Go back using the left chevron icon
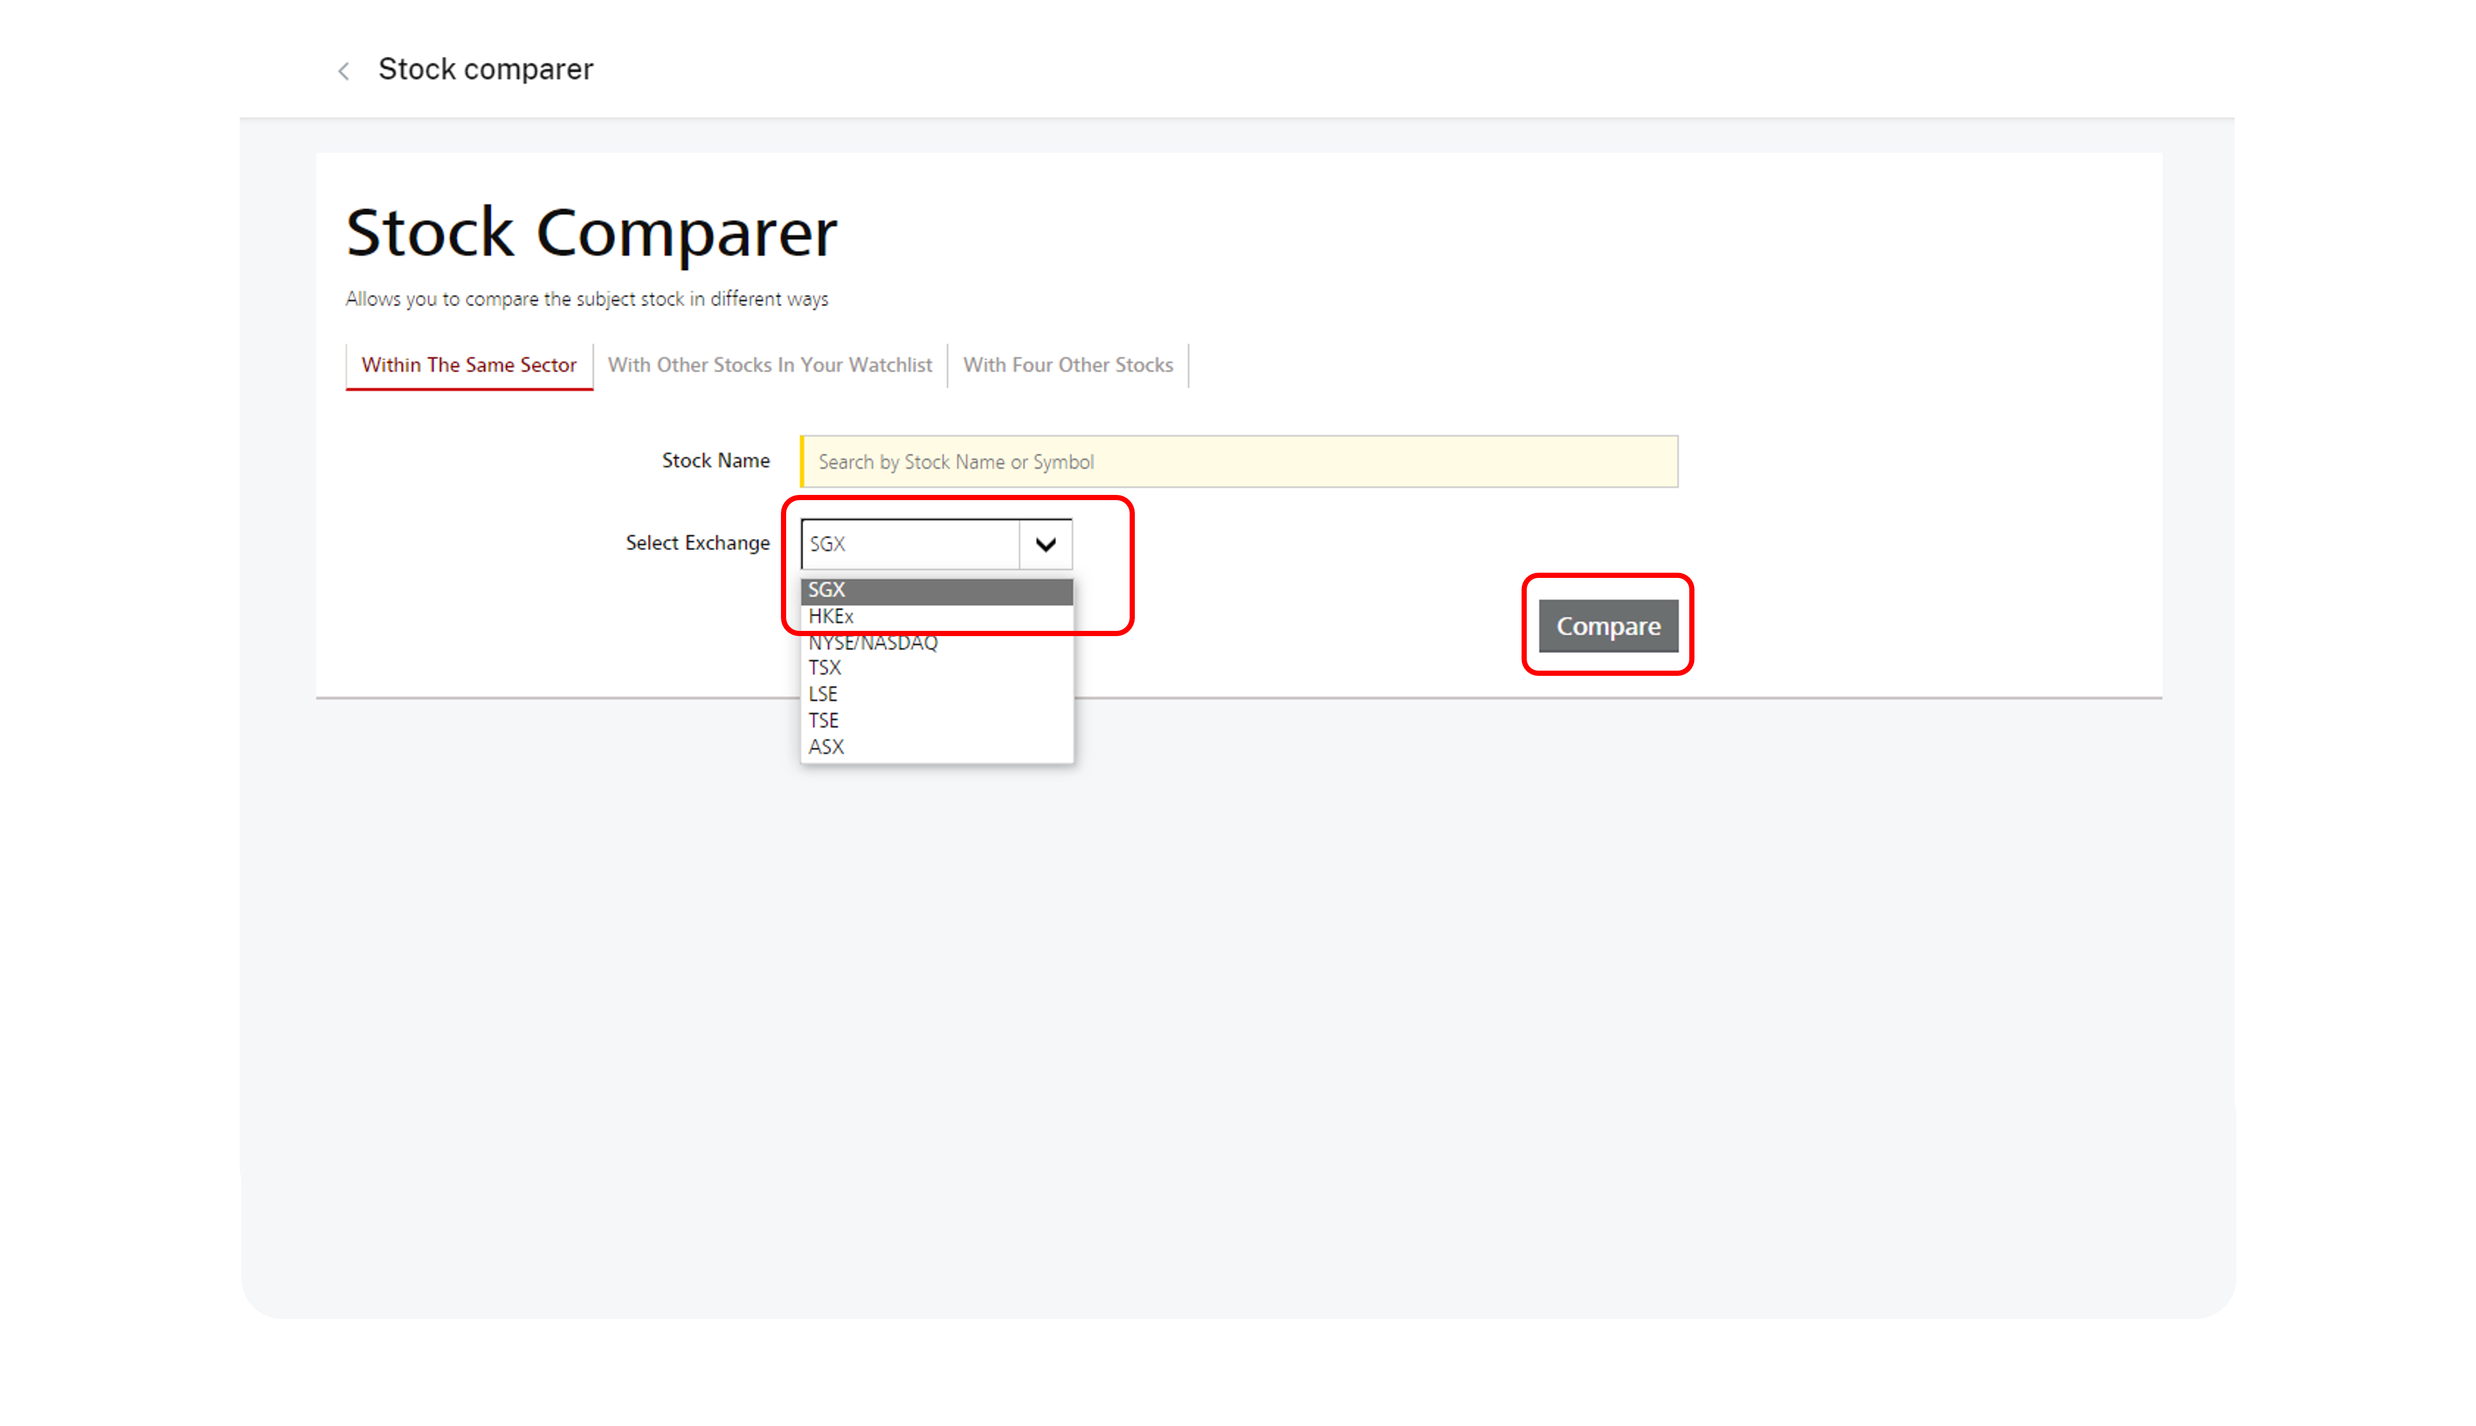This screenshot has height=1426, width=2476. click(344, 70)
